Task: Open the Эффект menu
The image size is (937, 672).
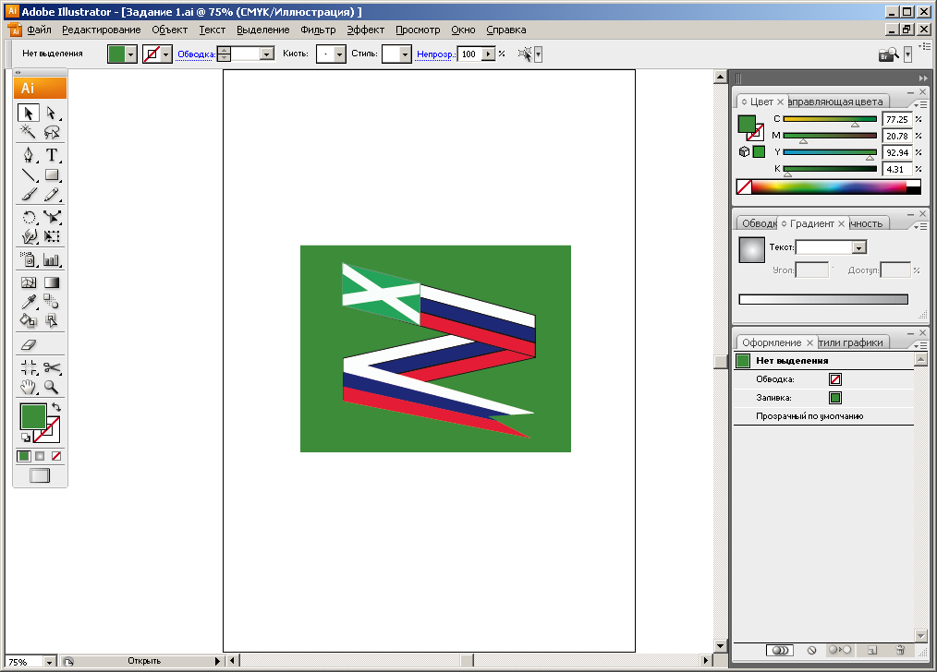Action: [366, 30]
